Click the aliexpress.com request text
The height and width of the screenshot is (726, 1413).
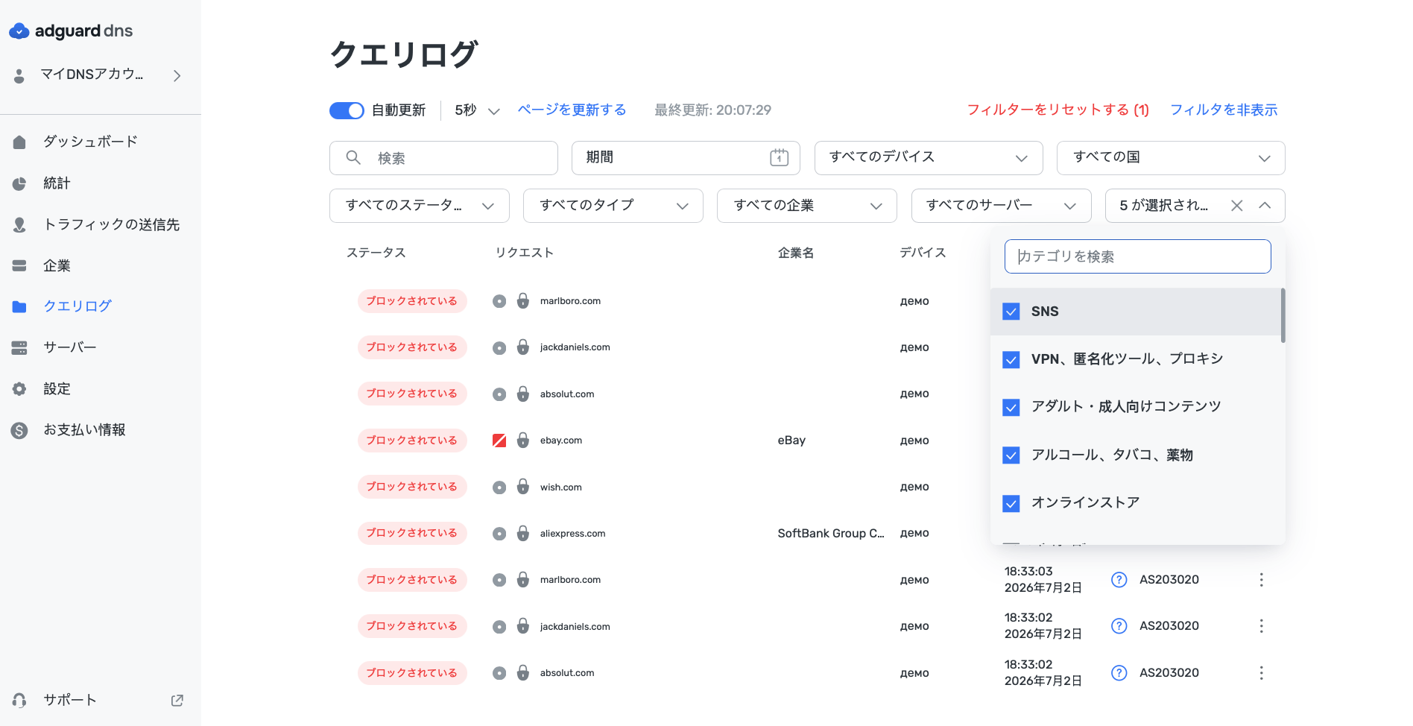click(572, 534)
